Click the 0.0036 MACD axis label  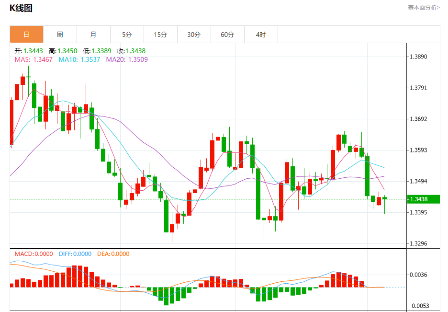[419, 275]
